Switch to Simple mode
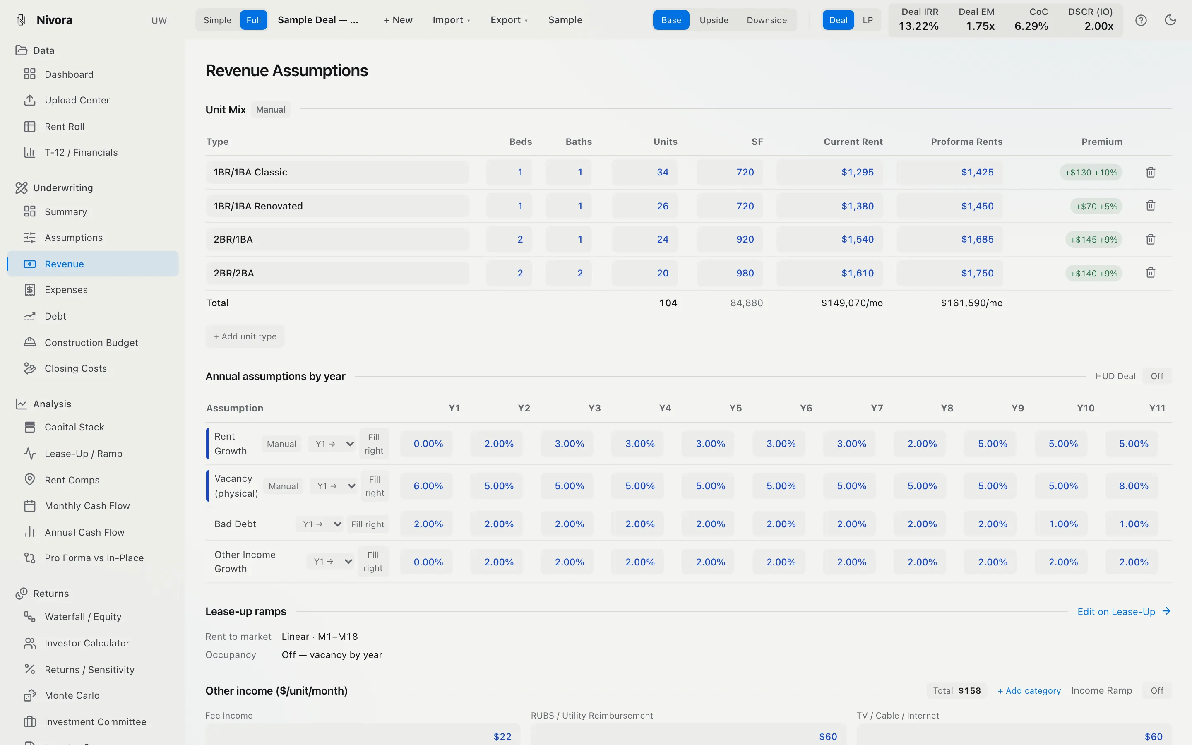 (x=217, y=20)
